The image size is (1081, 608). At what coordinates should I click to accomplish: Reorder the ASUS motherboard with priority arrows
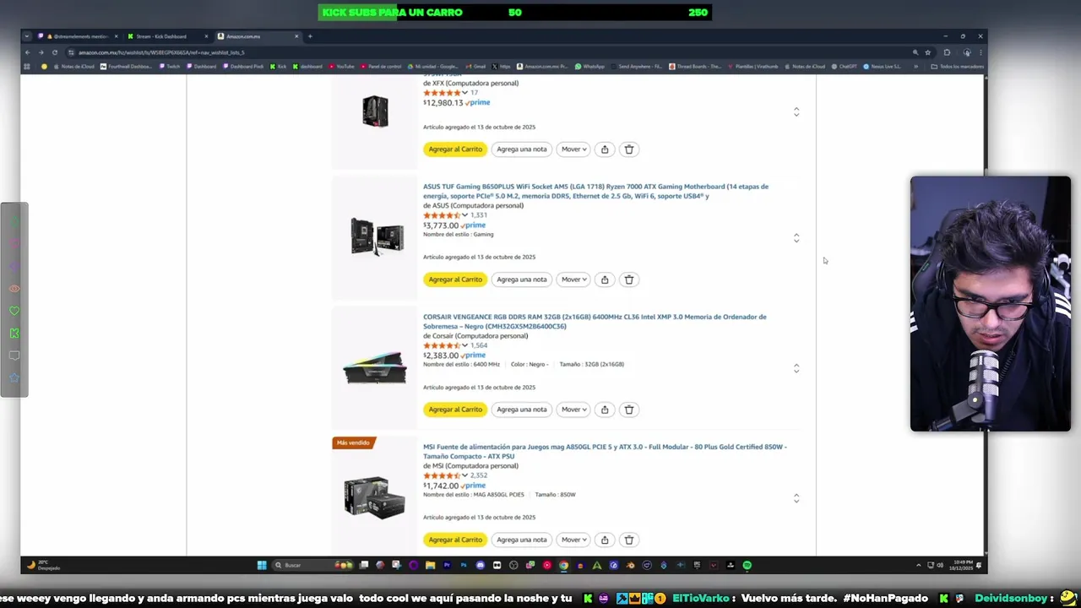coord(796,238)
